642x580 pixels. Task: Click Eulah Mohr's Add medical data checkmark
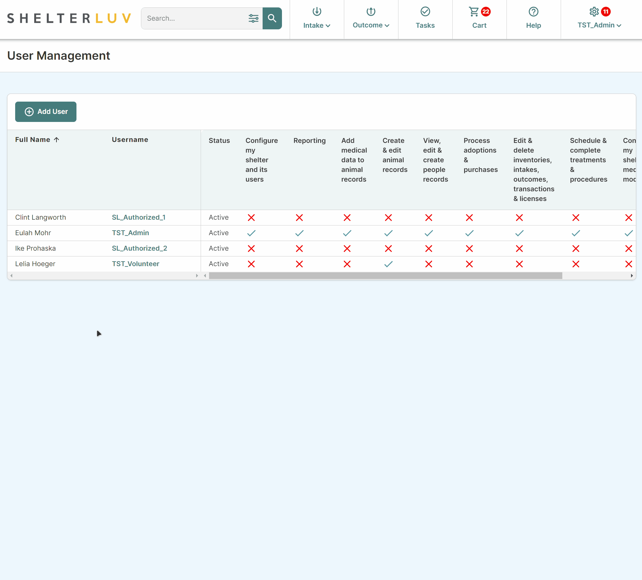tap(347, 233)
